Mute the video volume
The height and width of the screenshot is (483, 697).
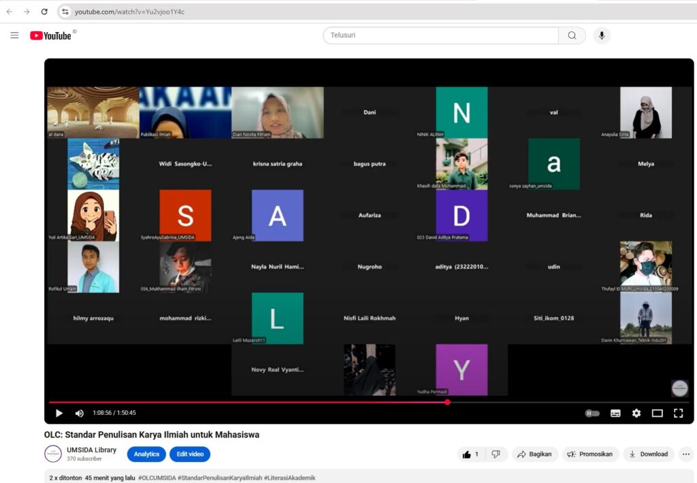[79, 413]
